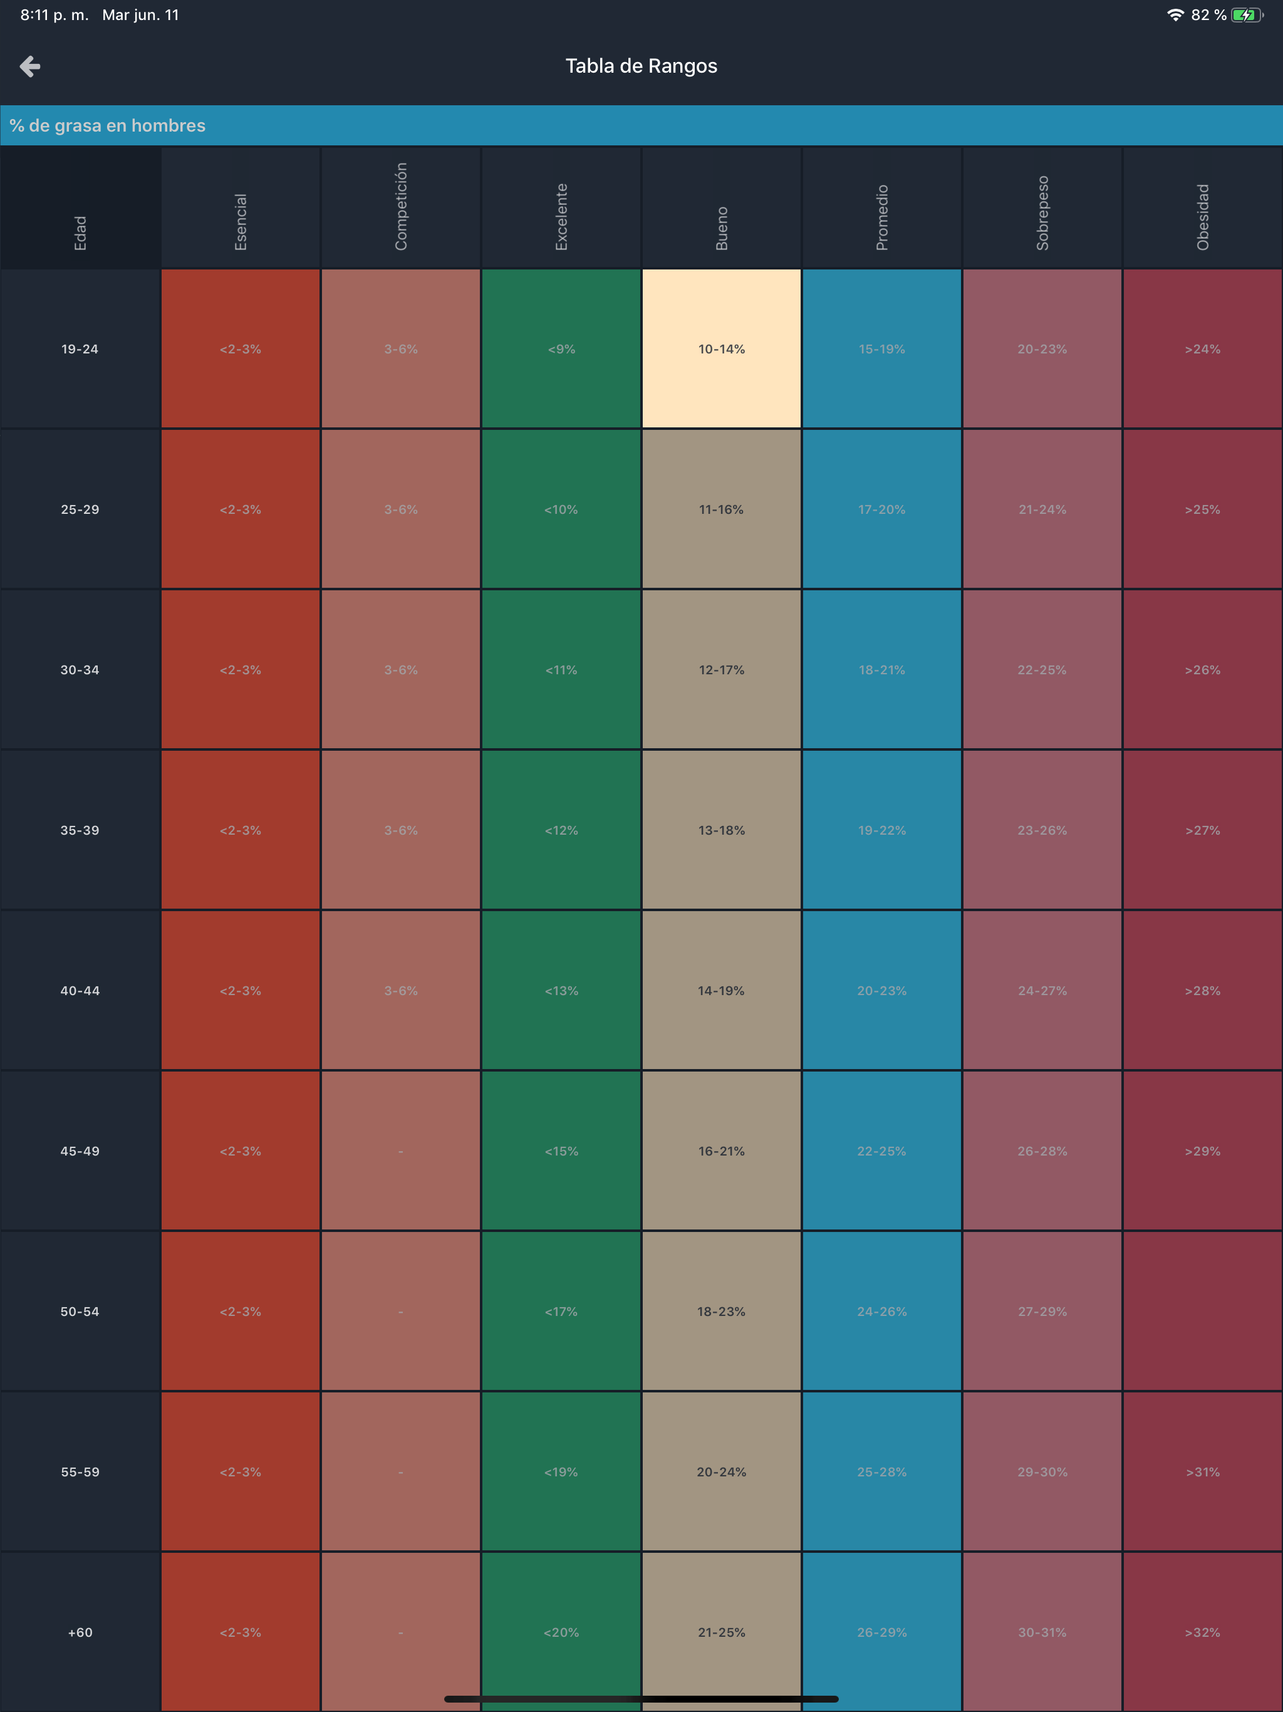The height and width of the screenshot is (1712, 1283).
Task: Tap the Wi-Fi status icon
Action: pyautogui.click(x=1175, y=16)
